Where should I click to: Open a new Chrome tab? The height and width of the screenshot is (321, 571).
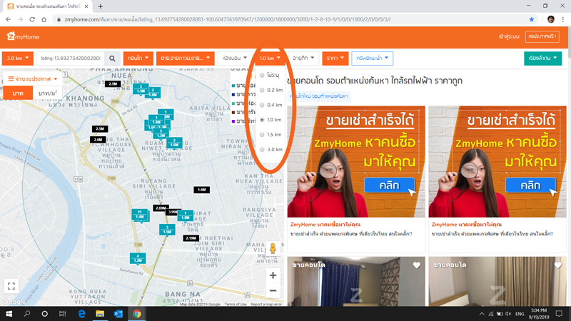coord(101,6)
